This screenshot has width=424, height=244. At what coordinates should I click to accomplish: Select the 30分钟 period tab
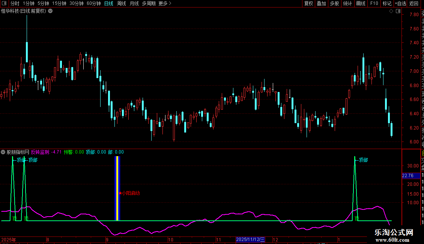76,3
